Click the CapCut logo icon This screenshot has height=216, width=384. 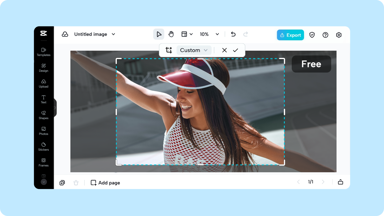(44, 33)
